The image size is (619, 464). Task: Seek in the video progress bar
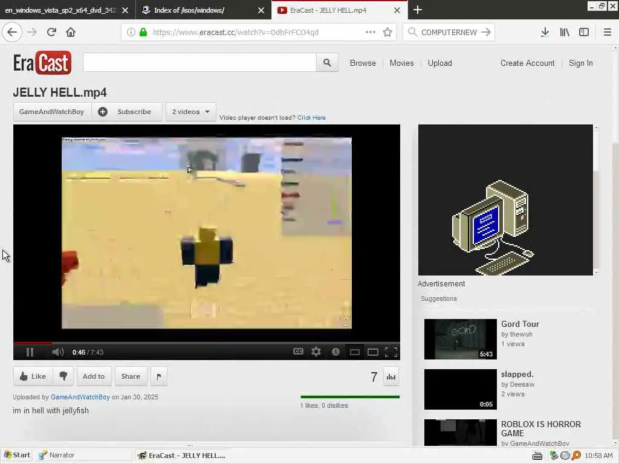pyautogui.click(x=207, y=343)
